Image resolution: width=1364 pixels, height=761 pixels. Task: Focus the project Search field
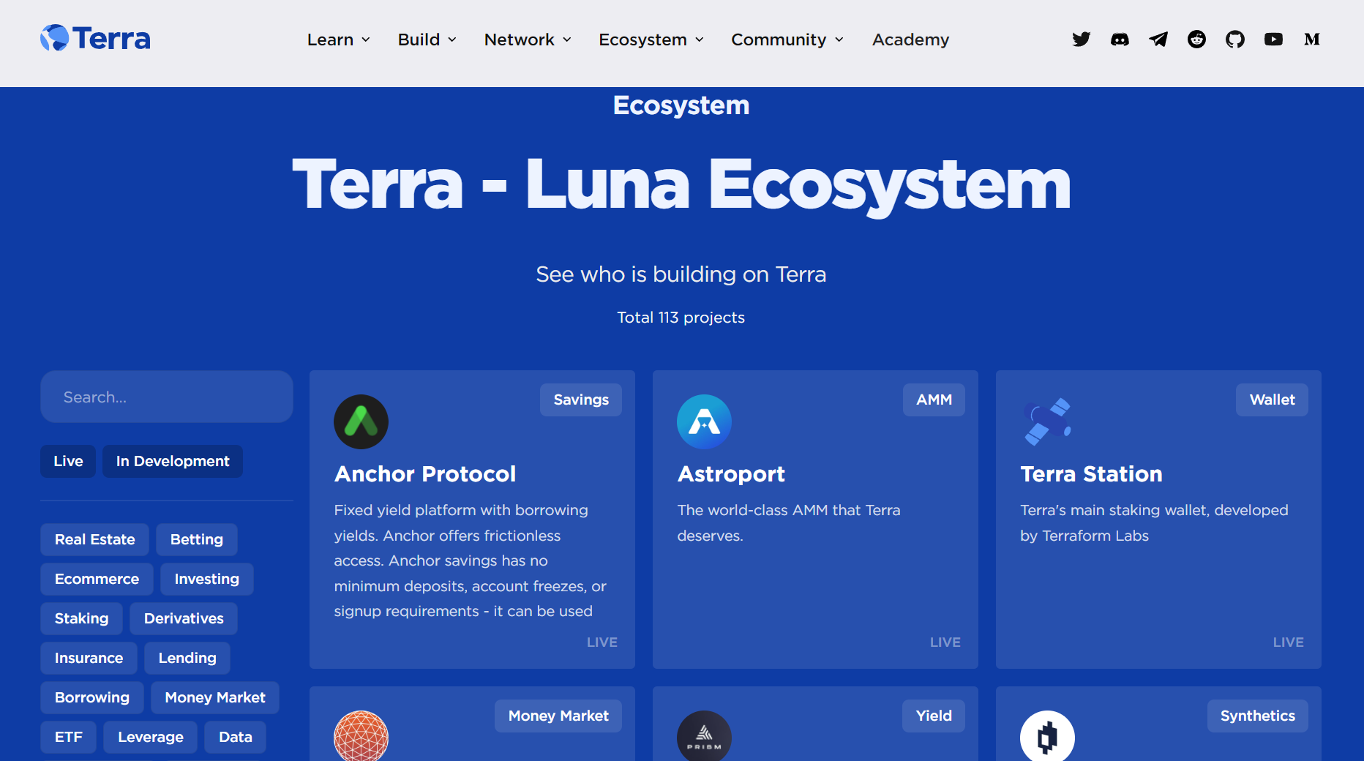(x=167, y=397)
